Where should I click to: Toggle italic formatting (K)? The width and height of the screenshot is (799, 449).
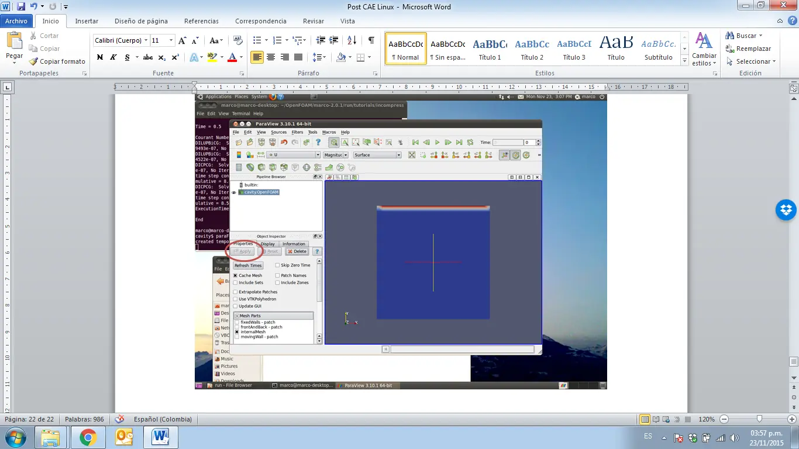click(x=113, y=57)
